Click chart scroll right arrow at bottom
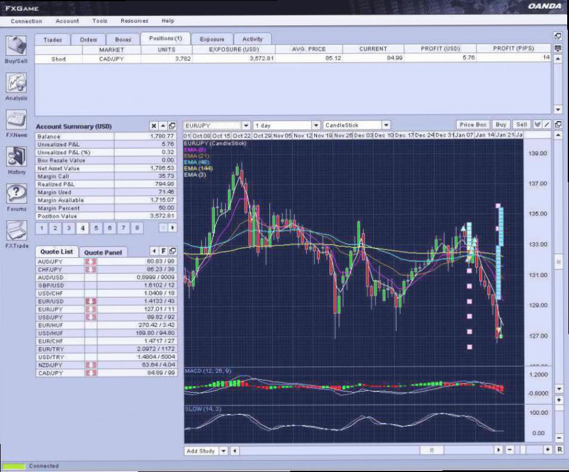 click(499, 450)
